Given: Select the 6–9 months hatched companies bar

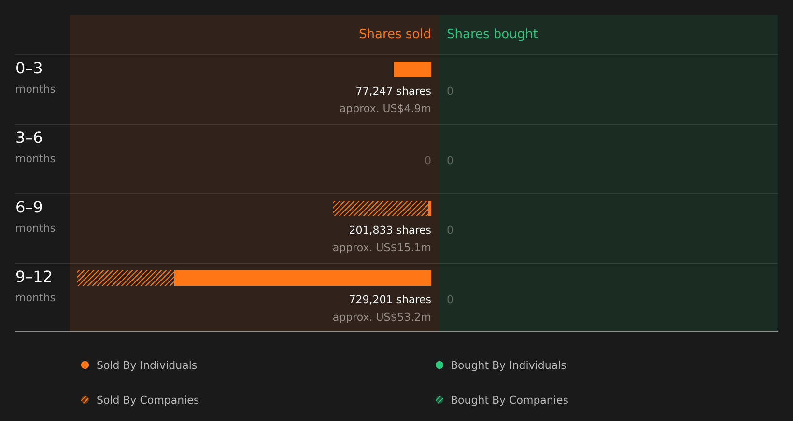Looking at the screenshot, I should [x=381, y=209].
